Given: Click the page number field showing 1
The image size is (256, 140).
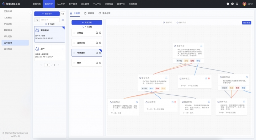Looking at the screenshot, I should click(x=47, y=65).
